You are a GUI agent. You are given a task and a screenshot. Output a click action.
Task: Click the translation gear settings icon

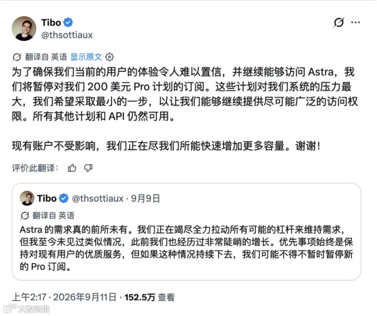[109, 57]
